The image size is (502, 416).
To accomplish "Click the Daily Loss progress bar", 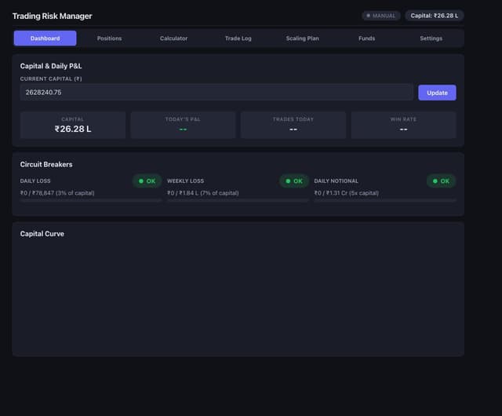I will (x=91, y=201).
